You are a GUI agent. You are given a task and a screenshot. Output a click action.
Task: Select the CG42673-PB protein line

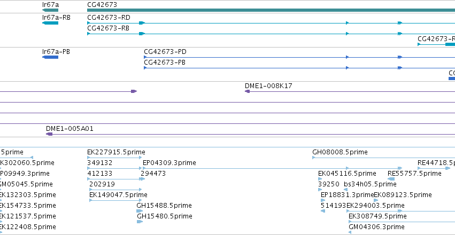[299, 68]
